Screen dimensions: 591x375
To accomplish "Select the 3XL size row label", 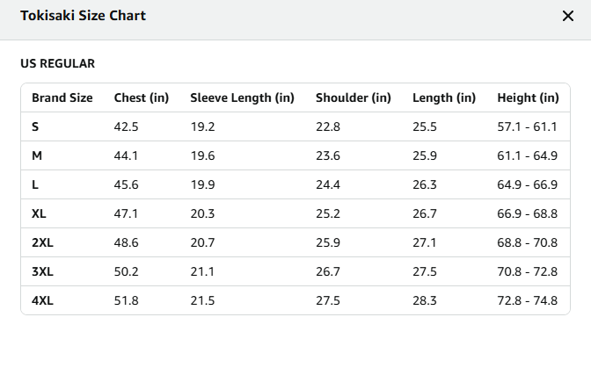I will pos(42,272).
